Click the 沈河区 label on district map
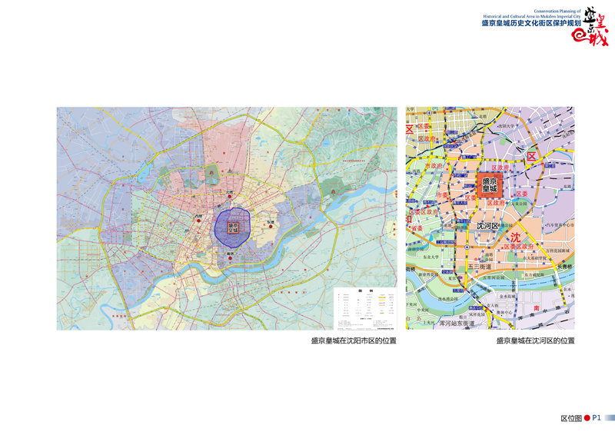Viewport: 615px width, 435px height. (x=488, y=226)
